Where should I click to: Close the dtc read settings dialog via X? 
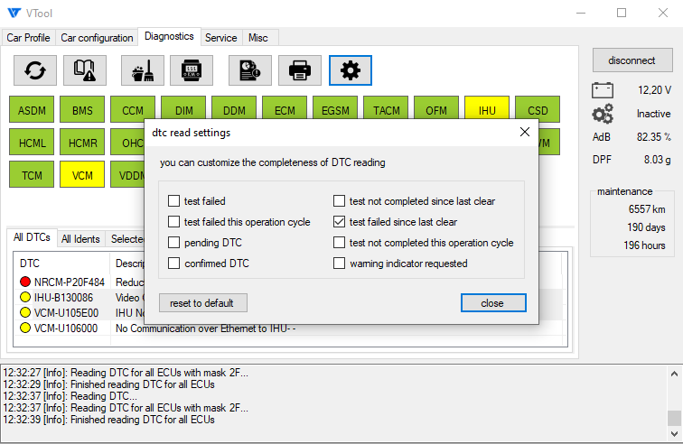pyautogui.click(x=523, y=133)
